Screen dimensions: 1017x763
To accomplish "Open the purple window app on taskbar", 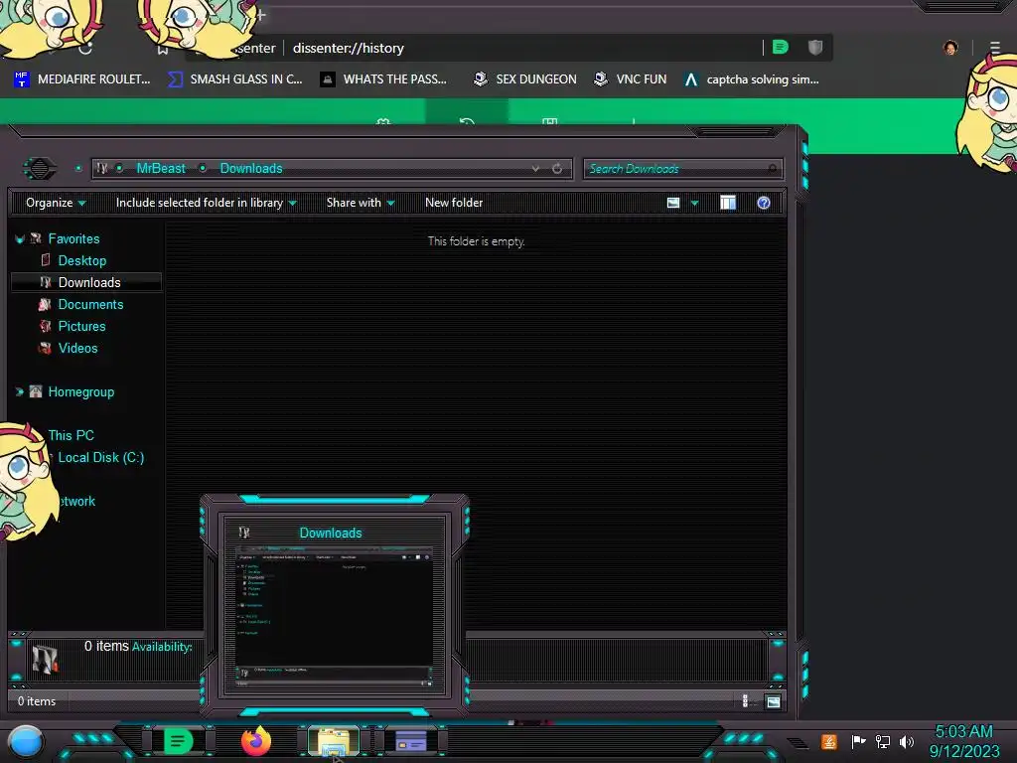I will (x=410, y=740).
